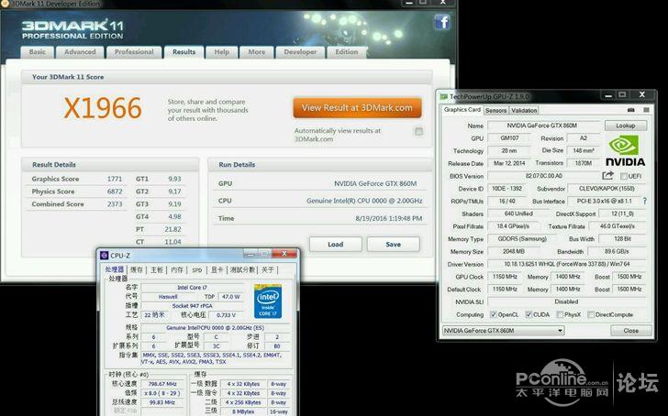Open the GPU selection dropdown in GPU-Z

(503, 331)
